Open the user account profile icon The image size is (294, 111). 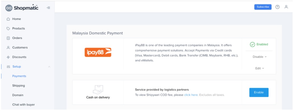[286, 7]
